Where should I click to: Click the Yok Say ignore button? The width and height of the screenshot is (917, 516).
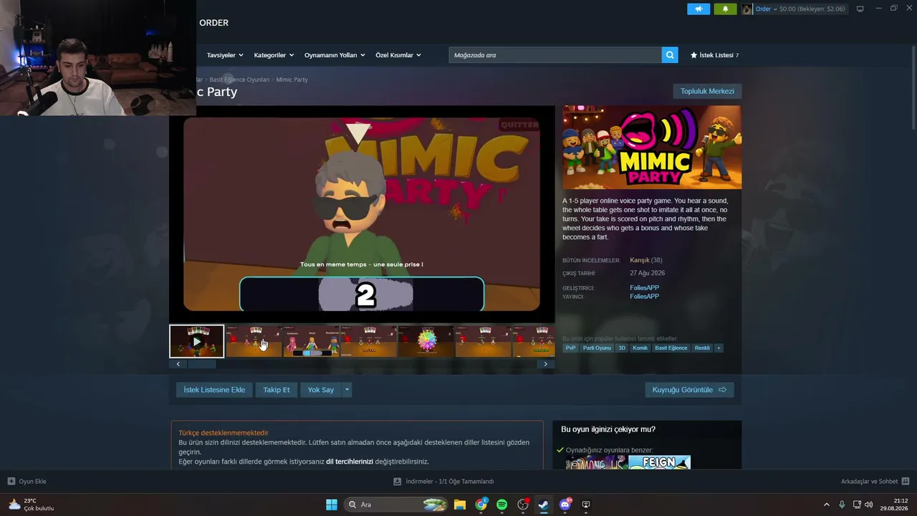[x=321, y=390]
